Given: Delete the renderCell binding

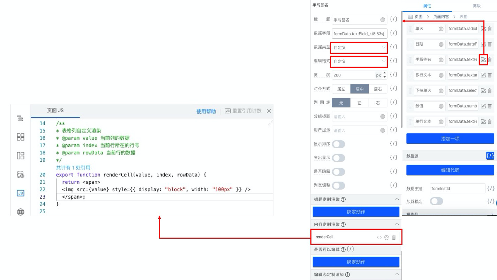Looking at the screenshot, I should coord(394,237).
